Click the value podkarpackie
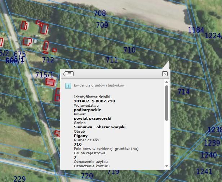This screenshot has height=182, width=222. tap(88, 110)
